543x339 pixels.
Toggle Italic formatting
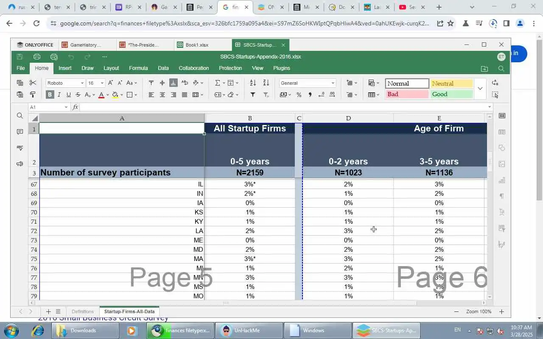[59, 94]
